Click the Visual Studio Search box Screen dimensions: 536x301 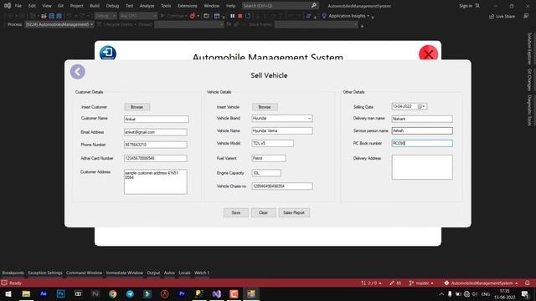tap(280, 6)
